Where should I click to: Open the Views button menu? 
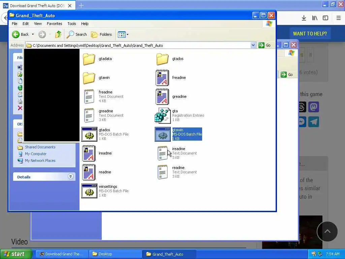(x=123, y=34)
